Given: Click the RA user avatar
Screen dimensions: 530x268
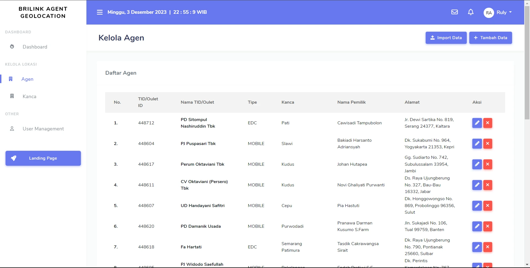Looking at the screenshot, I should click(x=489, y=13).
